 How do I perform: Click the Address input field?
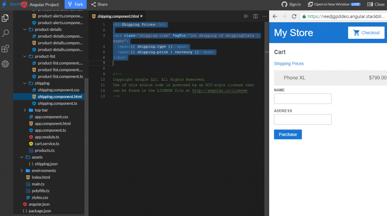click(303, 119)
